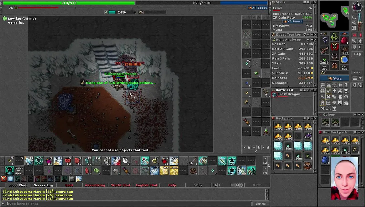The width and height of the screenshot is (365, 207).
Task: Toggle the lock icon under side action bar arrows
Action: [256, 152]
